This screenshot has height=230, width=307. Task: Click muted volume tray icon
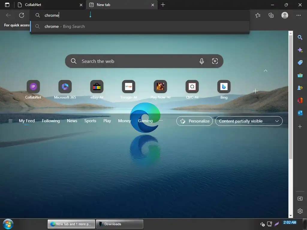(262, 224)
